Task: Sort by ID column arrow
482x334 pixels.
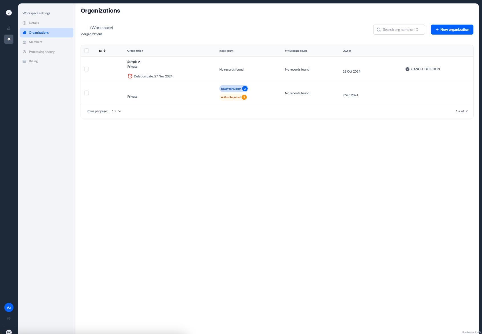Action: 105,51
